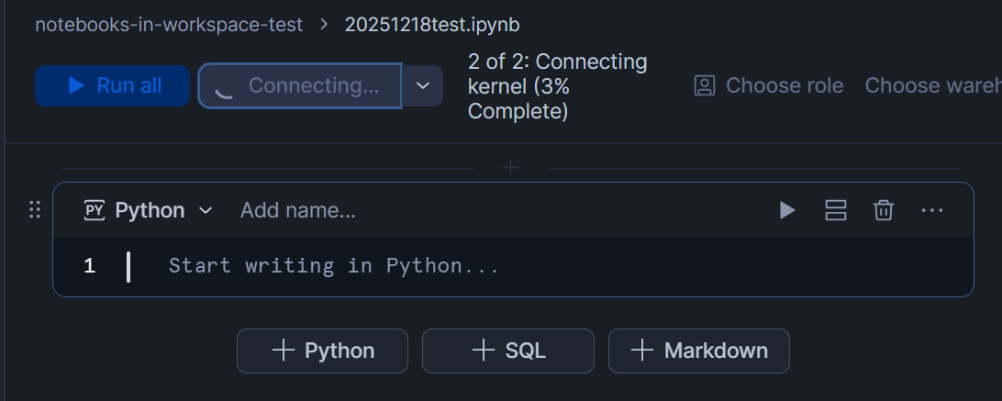Add a new Python cell
The height and width of the screenshot is (401, 1002).
coord(322,351)
